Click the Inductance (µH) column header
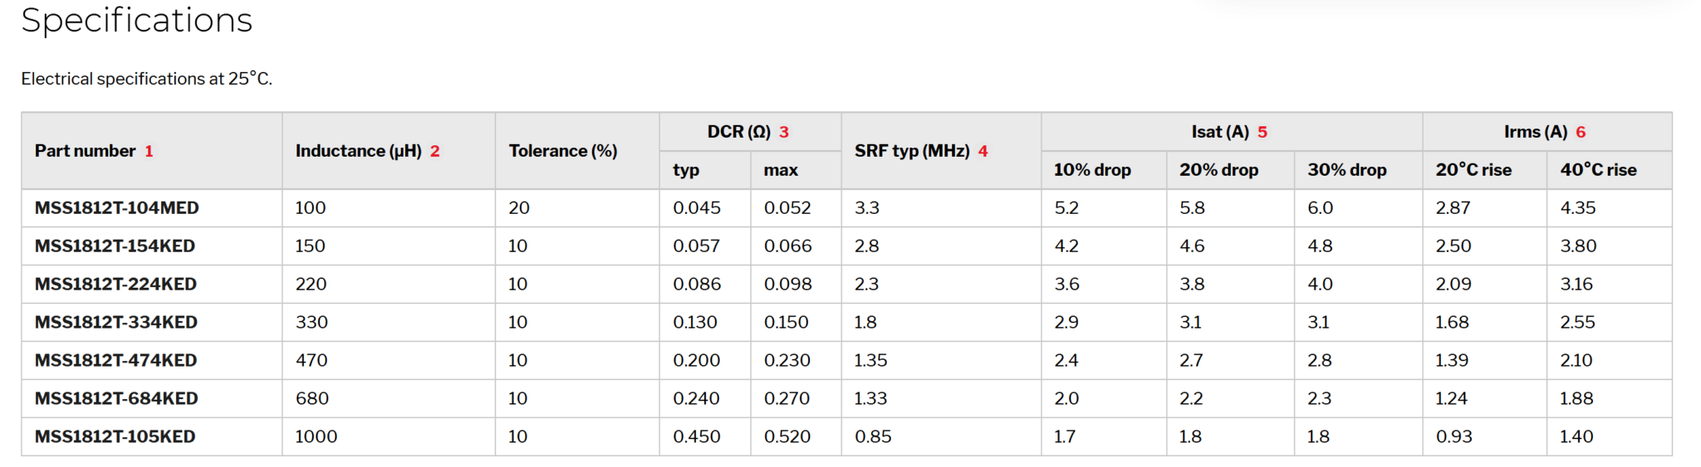 [x=358, y=151]
